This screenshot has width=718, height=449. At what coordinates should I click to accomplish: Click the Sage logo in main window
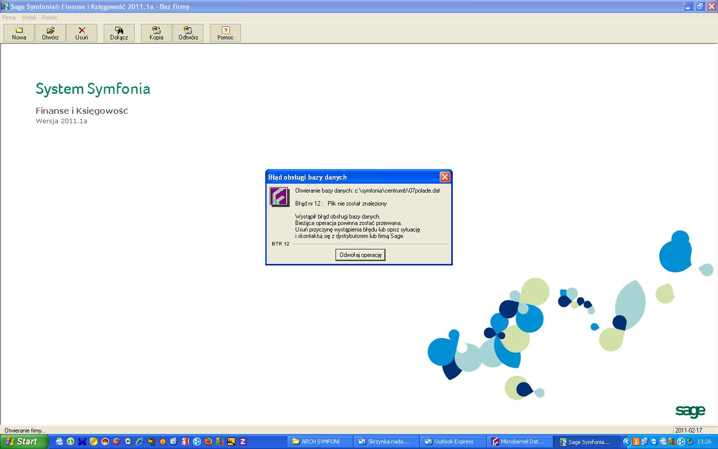click(x=691, y=412)
